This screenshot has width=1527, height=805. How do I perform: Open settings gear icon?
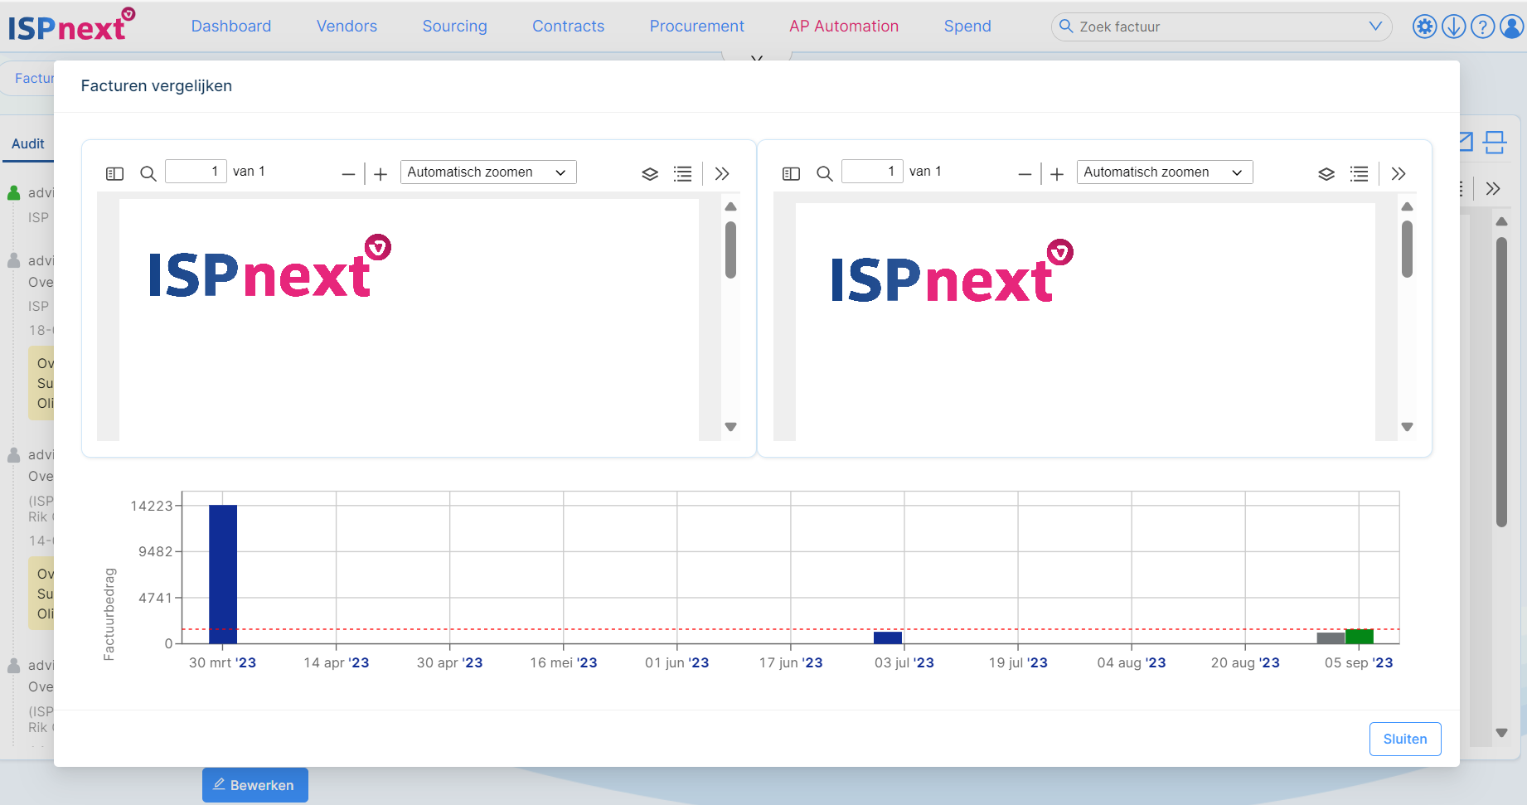tap(1424, 27)
